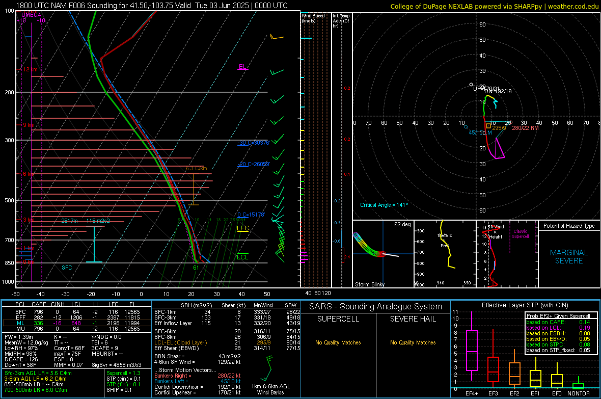The image size is (601, 399).
Task: Click the SARS - Sounding Analogue System heading
Action: pyautogui.click(x=376, y=307)
